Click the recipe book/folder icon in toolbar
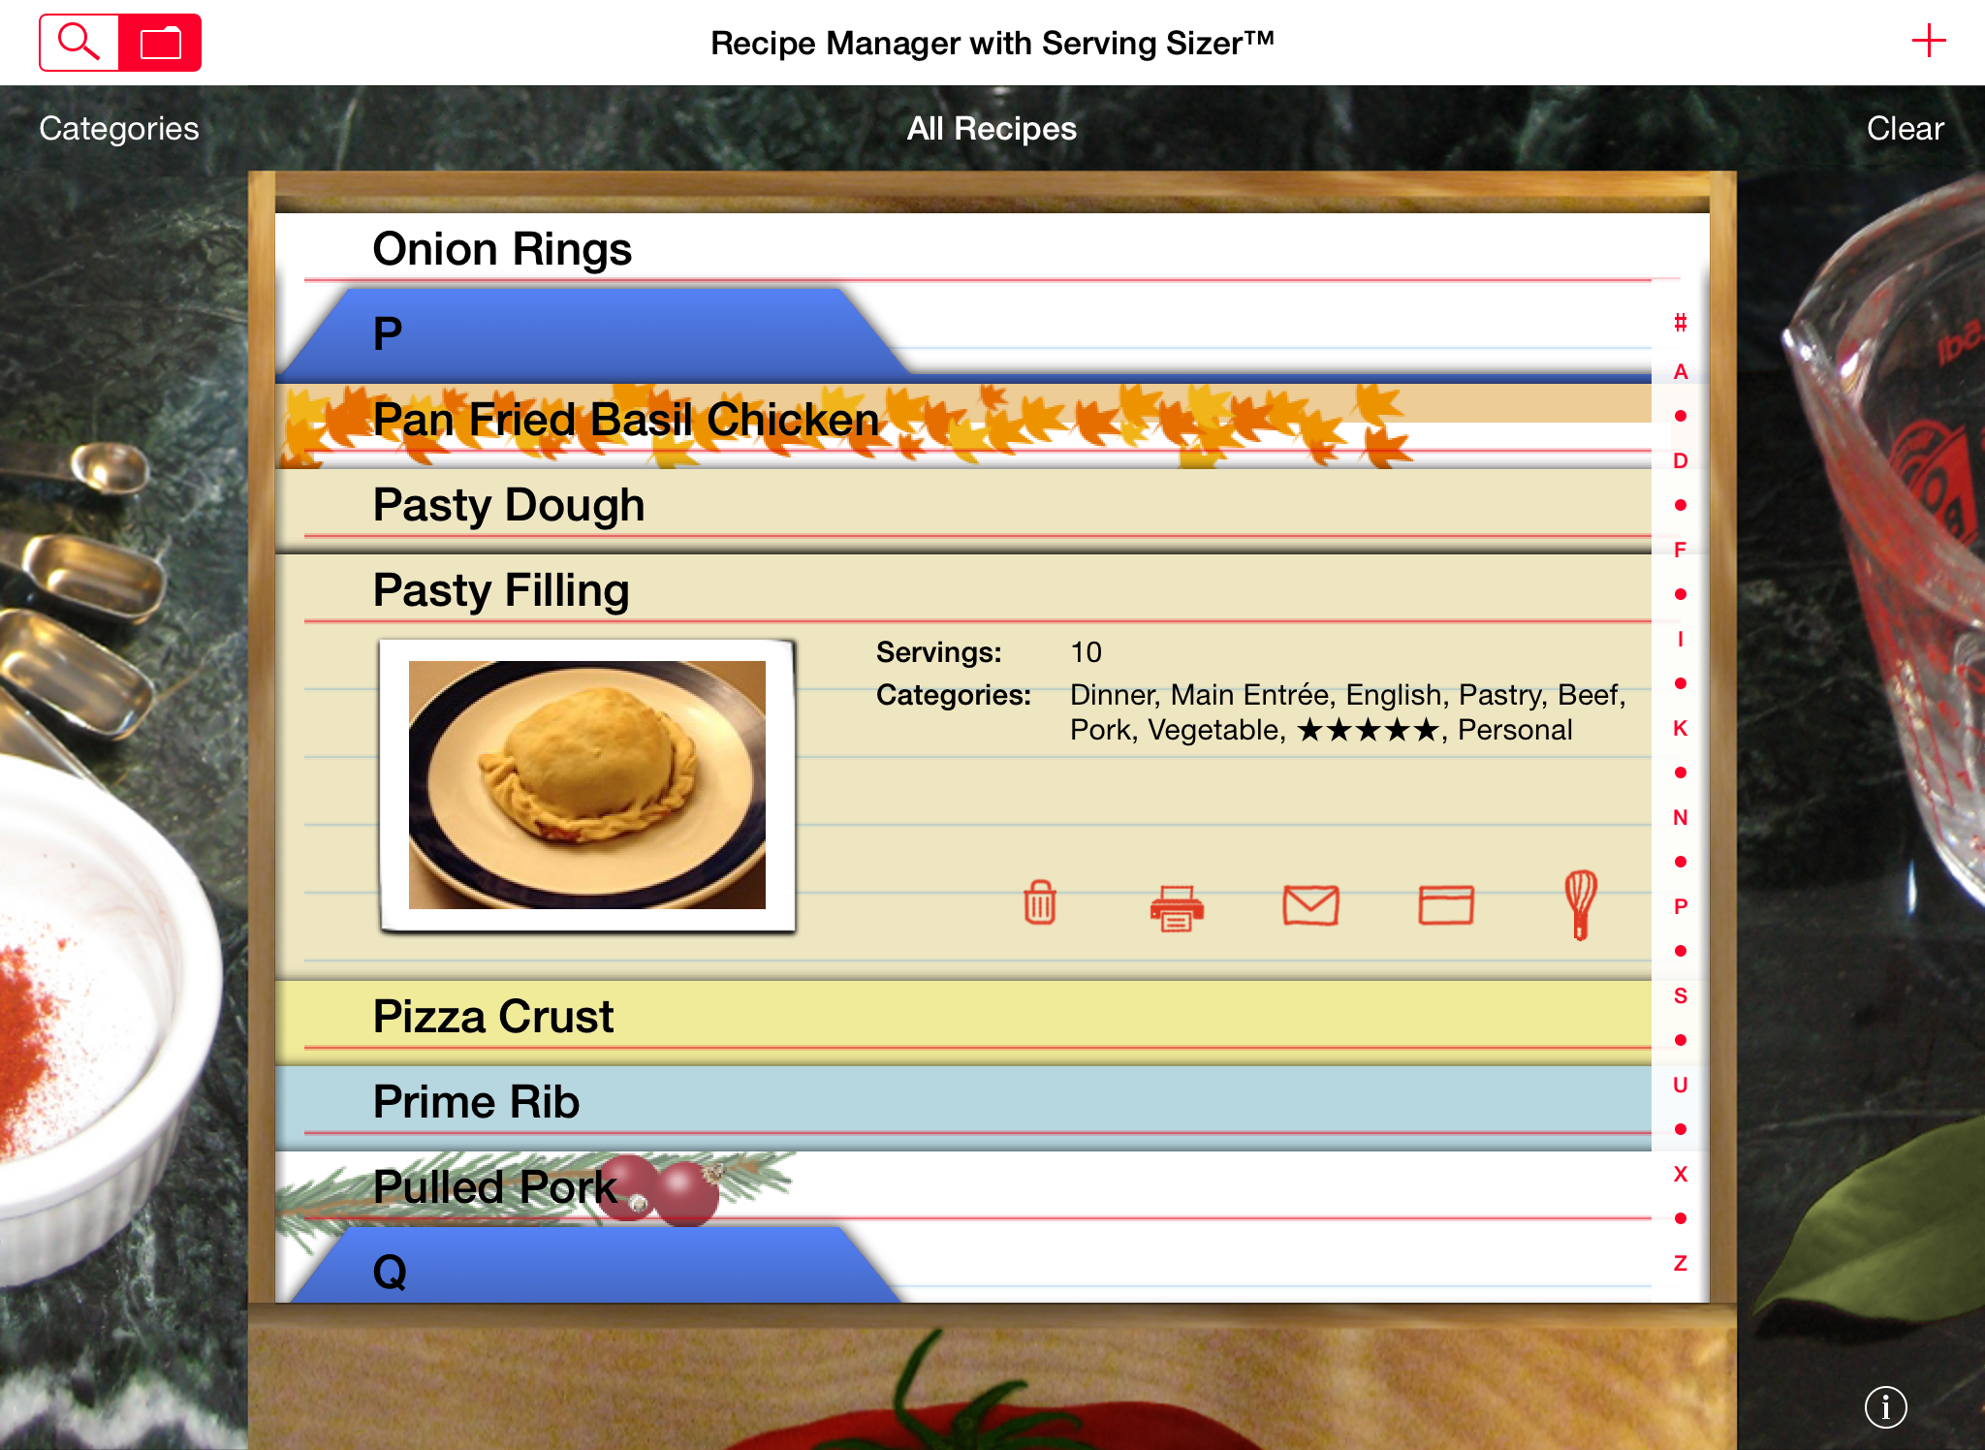Screen dimensions: 1985x1450 [160, 40]
